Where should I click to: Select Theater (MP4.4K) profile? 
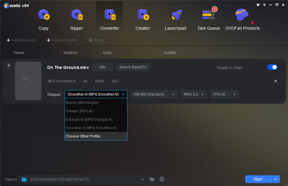click(96, 111)
